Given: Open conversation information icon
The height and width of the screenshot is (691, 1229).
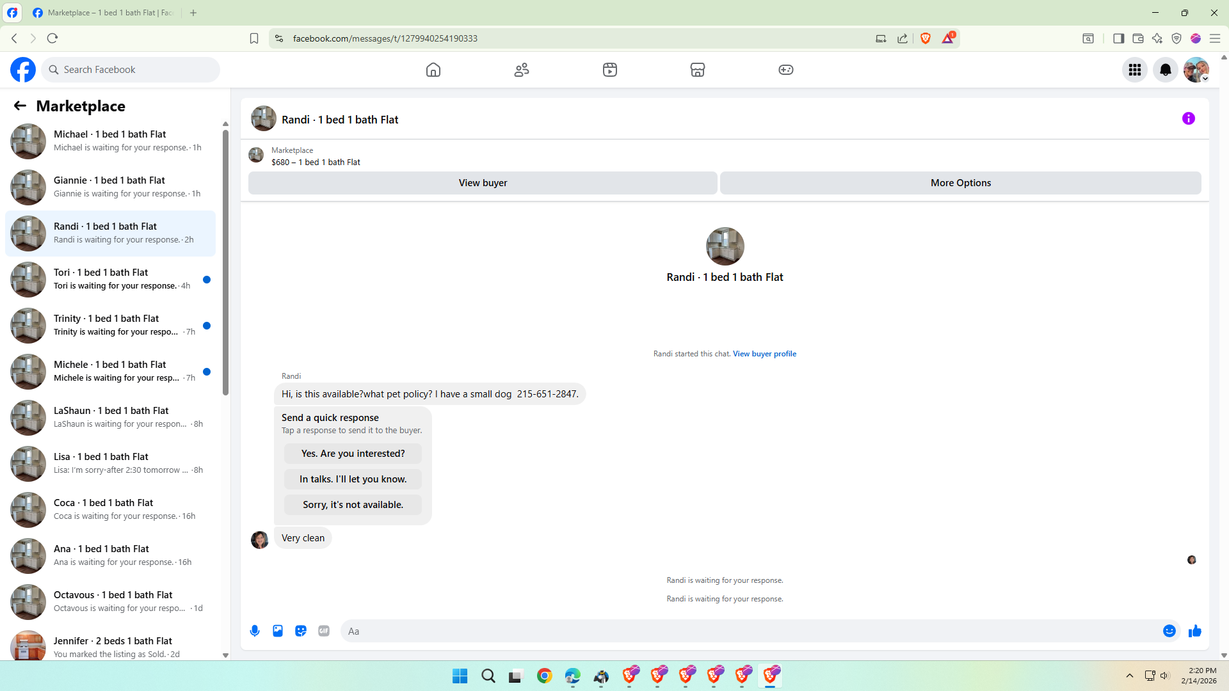Looking at the screenshot, I should click(x=1188, y=118).
